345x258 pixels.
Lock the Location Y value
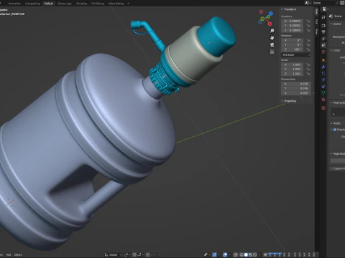(308, 26)
